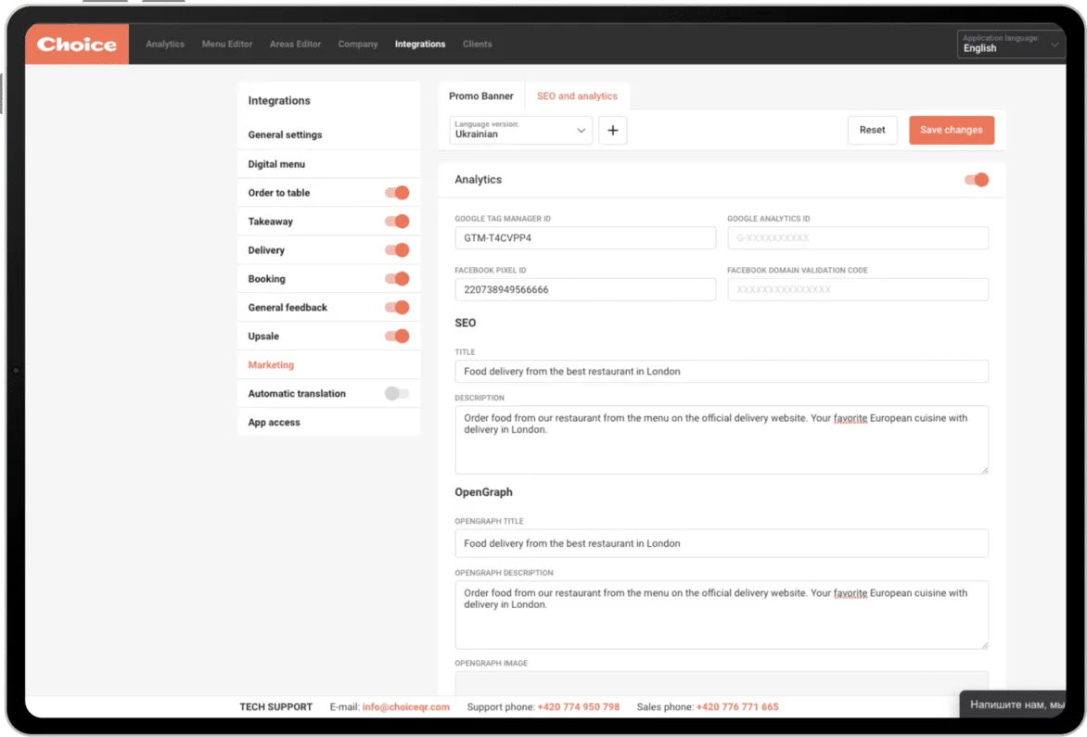Focus the Facebook Pixel ID field

tap(584, 290)
